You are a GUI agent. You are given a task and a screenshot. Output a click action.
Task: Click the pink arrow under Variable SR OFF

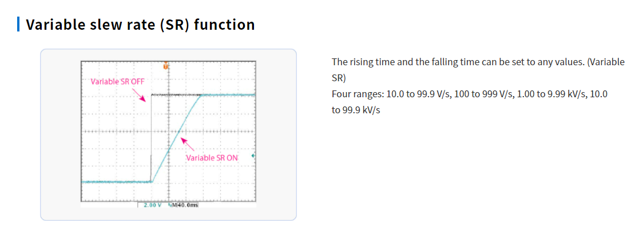(140, 96)
